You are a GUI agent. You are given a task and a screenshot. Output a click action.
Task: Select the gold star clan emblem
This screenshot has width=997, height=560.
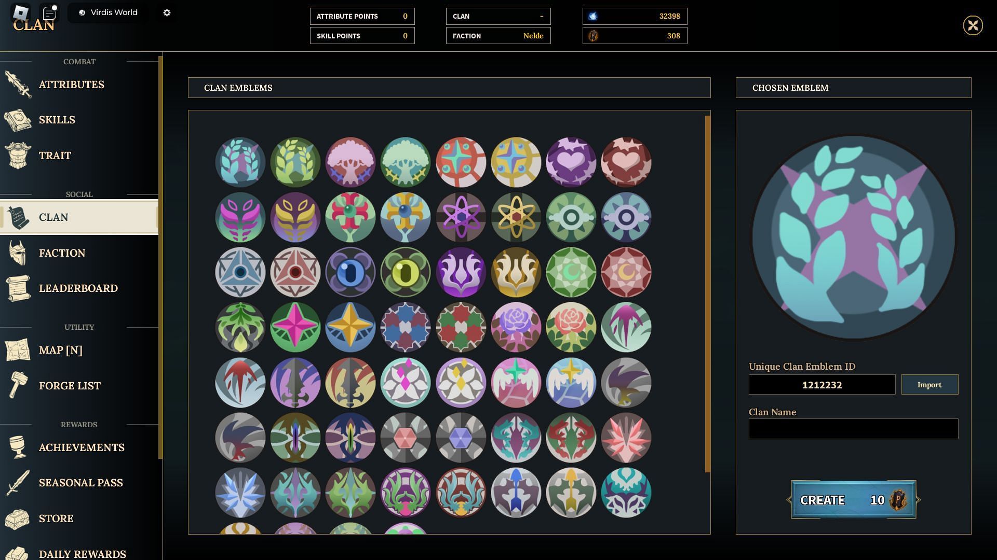[350, 327]
